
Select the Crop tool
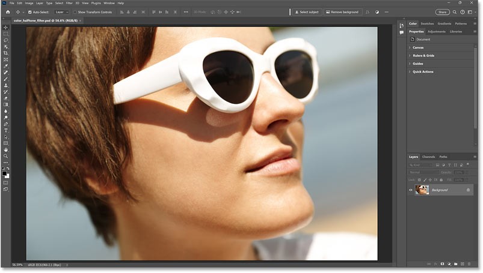pyautogui.click(x=5, y=53)
